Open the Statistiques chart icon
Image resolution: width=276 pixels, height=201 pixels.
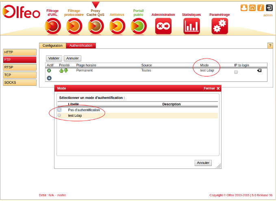191,26
